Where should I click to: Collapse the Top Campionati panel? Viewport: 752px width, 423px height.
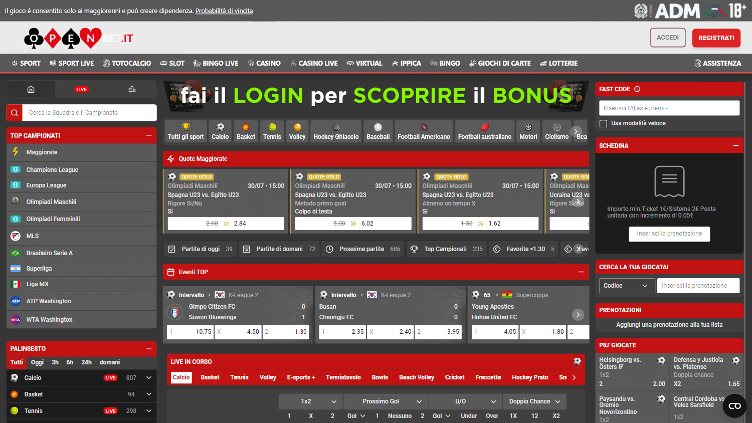point(149,135)
